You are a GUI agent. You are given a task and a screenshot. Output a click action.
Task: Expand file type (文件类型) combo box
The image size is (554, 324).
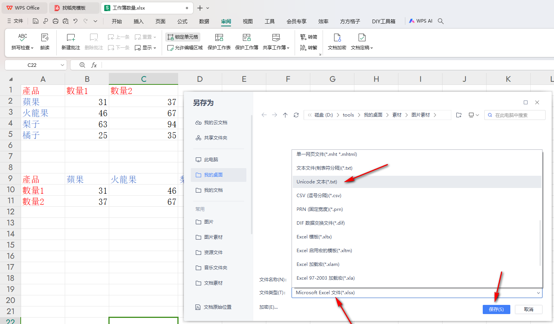coord(417,293)
